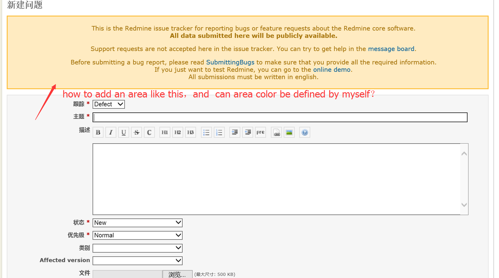The height and width of the screenshot is (278, 499).
Task: Open the message board link
Action: [391, 49]
